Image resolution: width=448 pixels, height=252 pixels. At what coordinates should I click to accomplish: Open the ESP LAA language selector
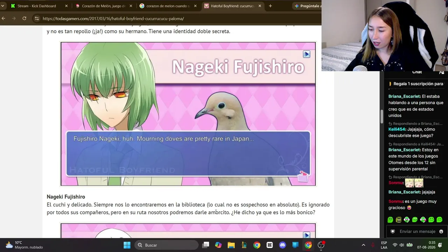pyautogui.click(x=384, y=245)
